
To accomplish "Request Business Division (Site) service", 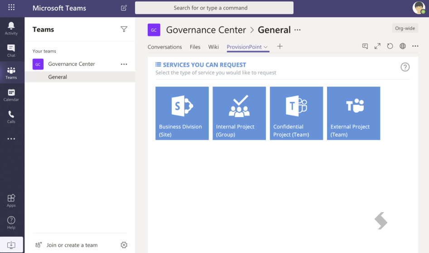I will [x=182, y=113].
